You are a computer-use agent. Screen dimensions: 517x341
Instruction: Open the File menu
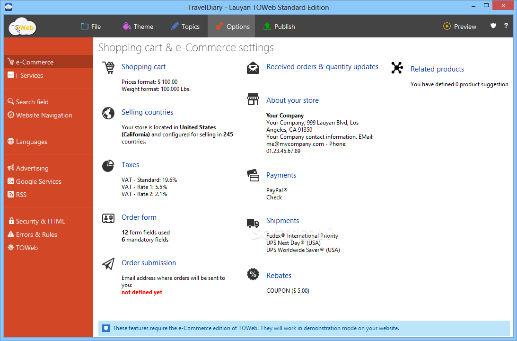pyautogui.click(x=91, y=27)
